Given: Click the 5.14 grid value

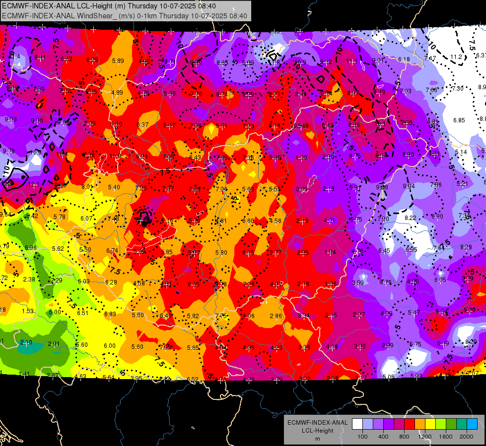Looking at the screenshot, I should tap(461, 152).
